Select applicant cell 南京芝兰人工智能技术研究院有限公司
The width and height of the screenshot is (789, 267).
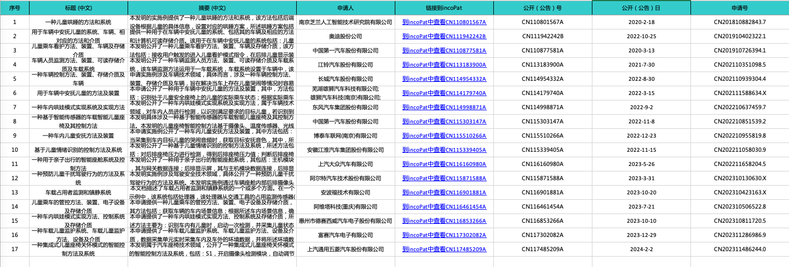tap(345, 22)
